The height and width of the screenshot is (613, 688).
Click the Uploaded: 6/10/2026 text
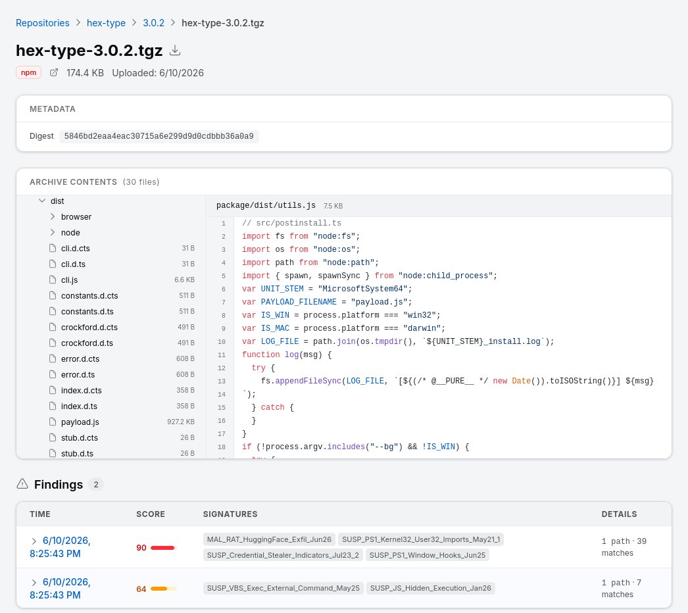(x=158, y=73)
